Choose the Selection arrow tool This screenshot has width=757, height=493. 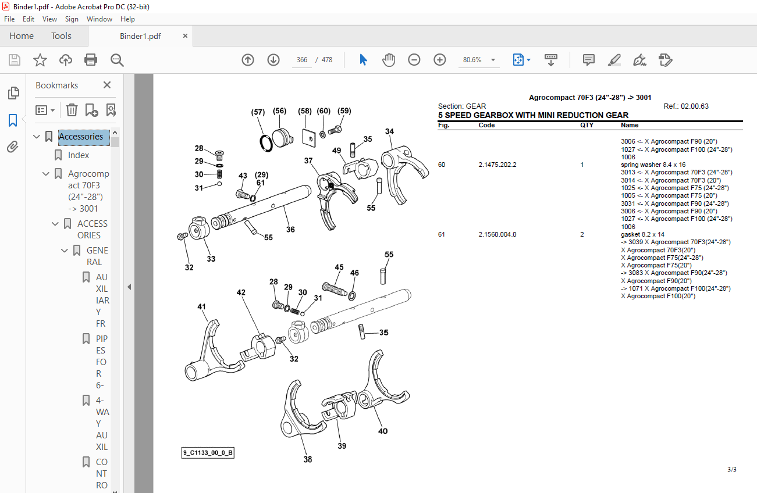pyautogui.click(x=364, y=60)
